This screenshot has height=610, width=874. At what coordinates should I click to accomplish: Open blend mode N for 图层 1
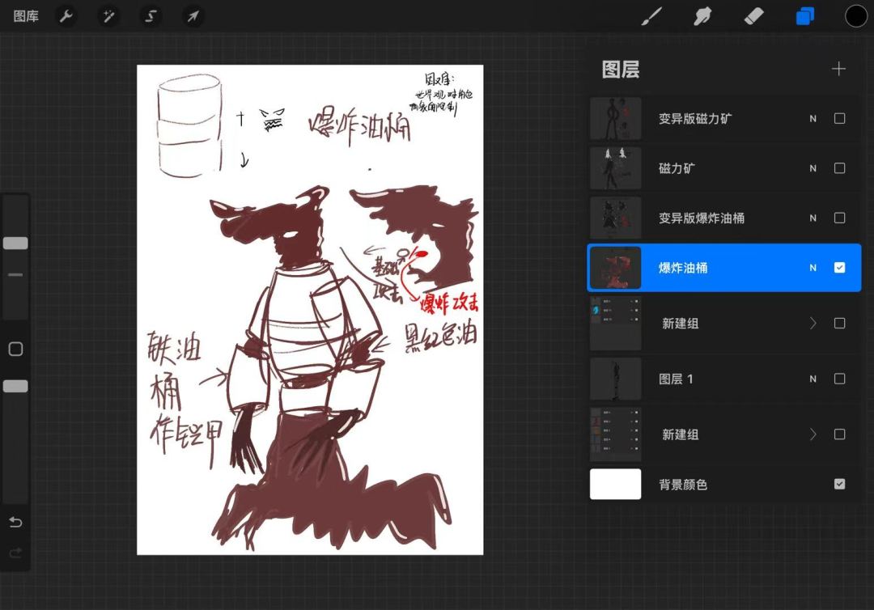pyautogui.click(x=812, y=379)
